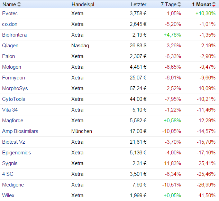Click the 1 Monat header label
Screen dimensions: 219x201
(x=201, y=4)
